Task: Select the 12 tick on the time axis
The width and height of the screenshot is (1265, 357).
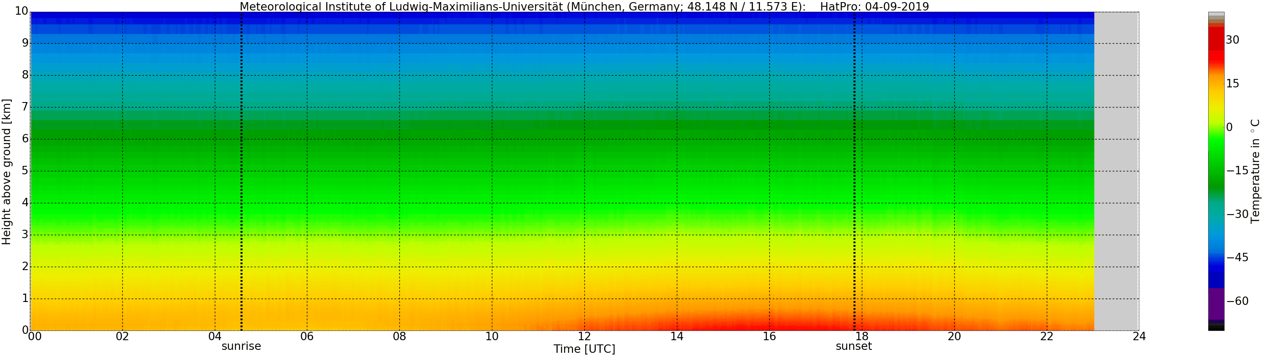Action: (x=584, y=336)
